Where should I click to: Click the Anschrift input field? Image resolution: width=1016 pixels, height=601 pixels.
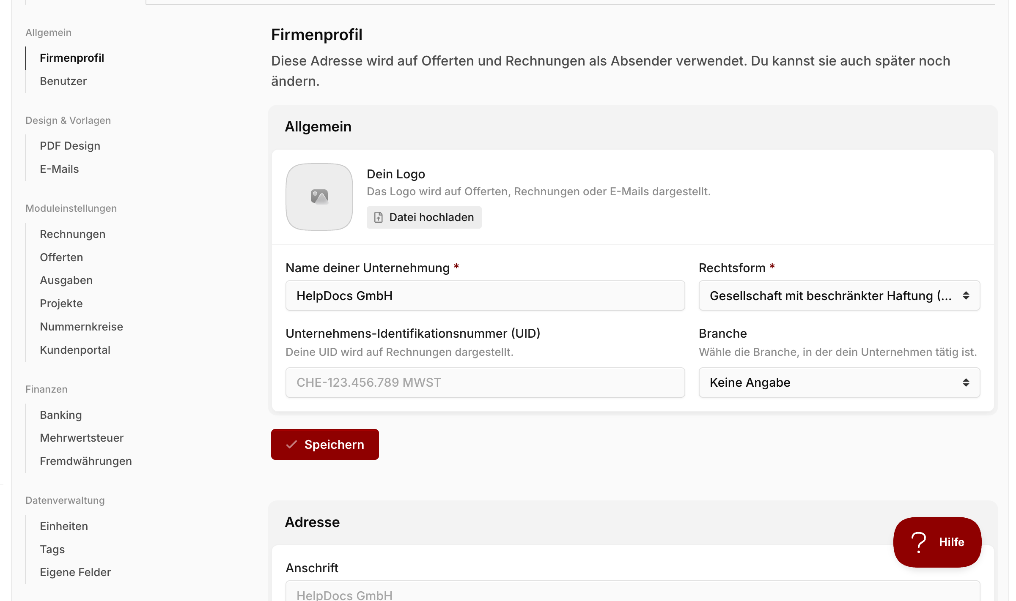(x=633, y=591)
